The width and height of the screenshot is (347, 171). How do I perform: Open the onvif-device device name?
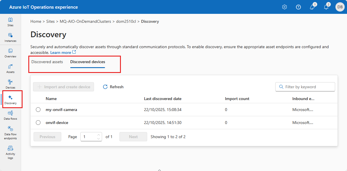[57, 123]
